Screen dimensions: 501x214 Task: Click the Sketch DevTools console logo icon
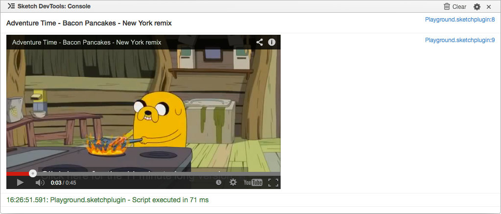(x=11, y=6)
